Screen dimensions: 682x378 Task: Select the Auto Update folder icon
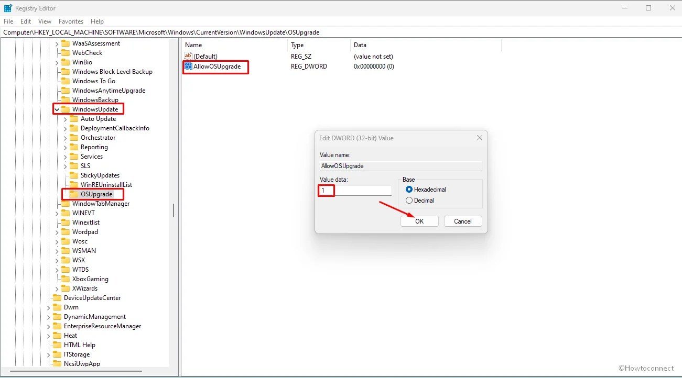[x=74, y=118]
